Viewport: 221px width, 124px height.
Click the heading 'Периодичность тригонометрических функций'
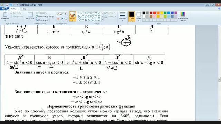coord(91,106)
